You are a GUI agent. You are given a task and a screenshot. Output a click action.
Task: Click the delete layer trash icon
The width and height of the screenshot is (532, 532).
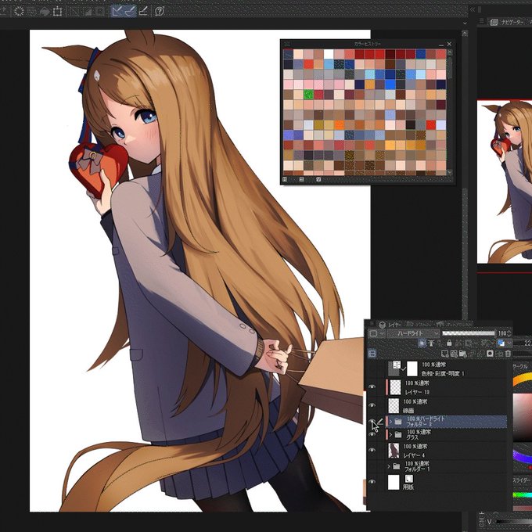[508, 354]
